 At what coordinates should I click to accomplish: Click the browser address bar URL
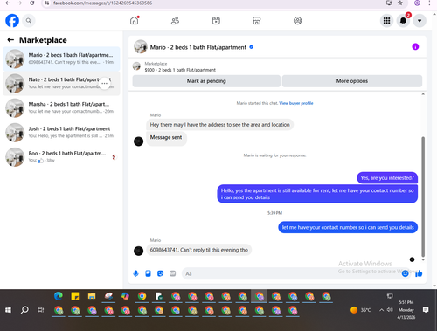[x=102, y=3]
